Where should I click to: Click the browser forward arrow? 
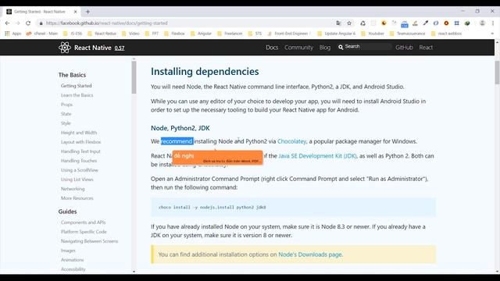point(17,23)
